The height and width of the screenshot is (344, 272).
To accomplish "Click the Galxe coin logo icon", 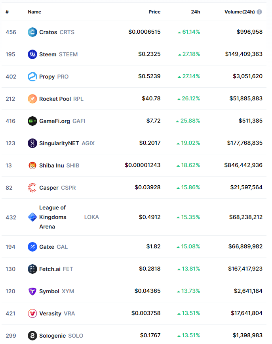I will coord(32,247).
